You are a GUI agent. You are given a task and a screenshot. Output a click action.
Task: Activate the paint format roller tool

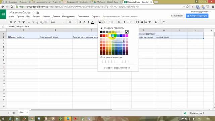24,22
